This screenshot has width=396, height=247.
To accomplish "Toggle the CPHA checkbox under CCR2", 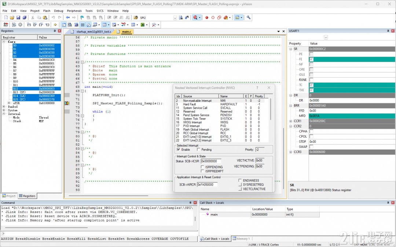I will (311, 131).
